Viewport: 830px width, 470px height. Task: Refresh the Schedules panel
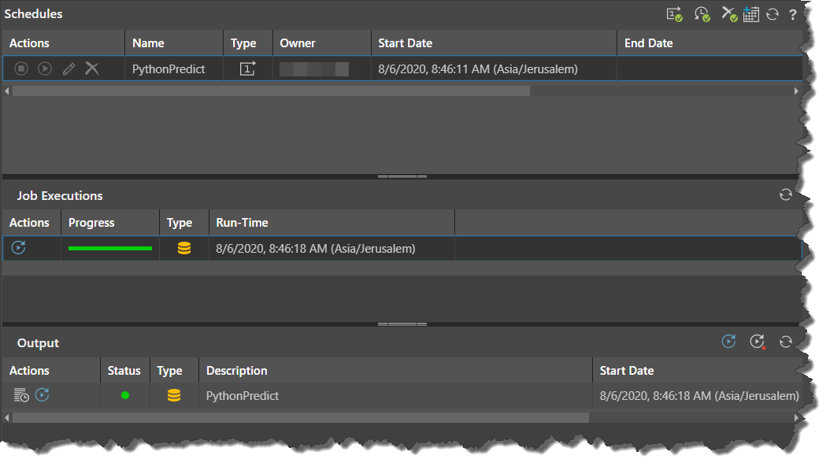pos(773,14)
